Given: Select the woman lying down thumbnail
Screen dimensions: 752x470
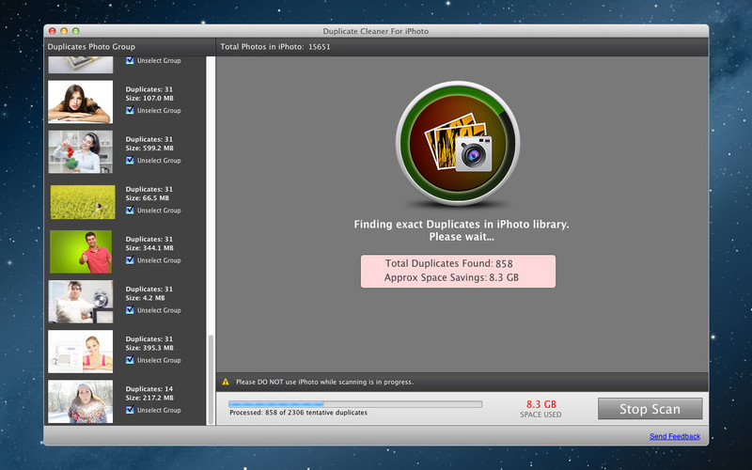Looking at the screenshot, I should [x=81, y=102].
